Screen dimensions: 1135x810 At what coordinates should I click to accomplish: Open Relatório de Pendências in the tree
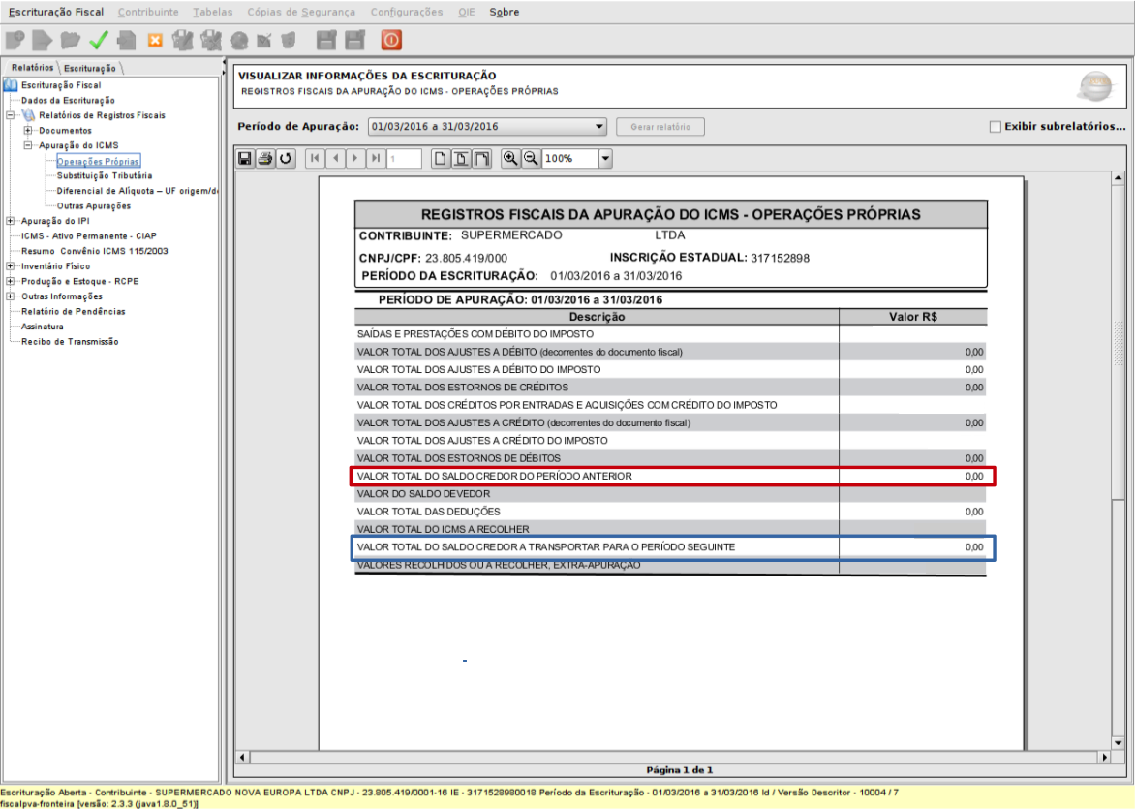click(74, 311)
